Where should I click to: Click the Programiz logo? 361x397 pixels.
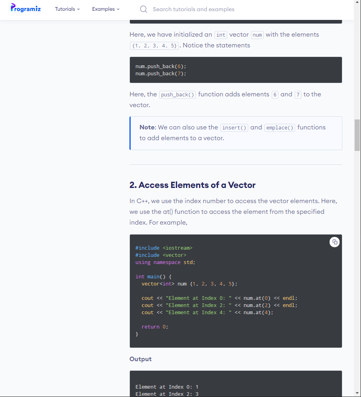[25, 8]
